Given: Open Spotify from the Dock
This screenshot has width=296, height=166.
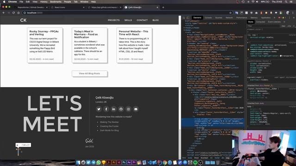Looking at the screenshot, I should point(195,162).
